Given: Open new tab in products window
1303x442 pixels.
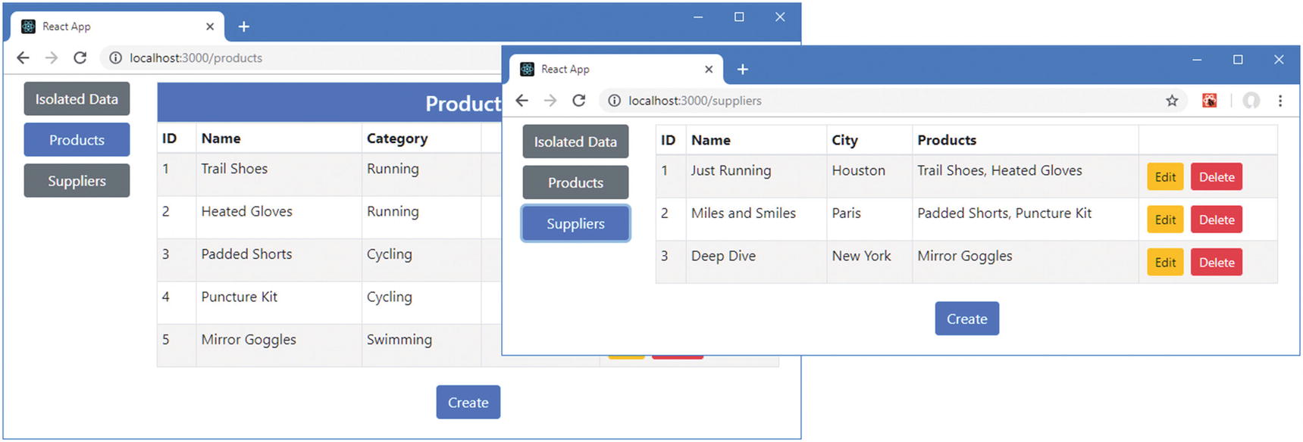Looking at the screenshot, I should pos(244,27).
